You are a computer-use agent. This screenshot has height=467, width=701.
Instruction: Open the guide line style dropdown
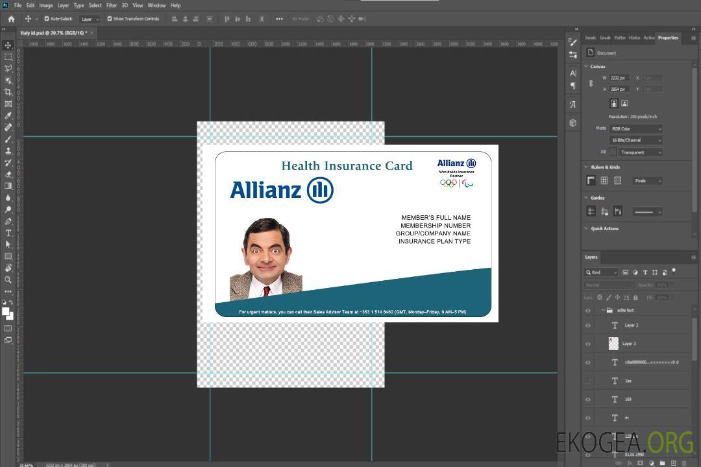click(648, 212)
